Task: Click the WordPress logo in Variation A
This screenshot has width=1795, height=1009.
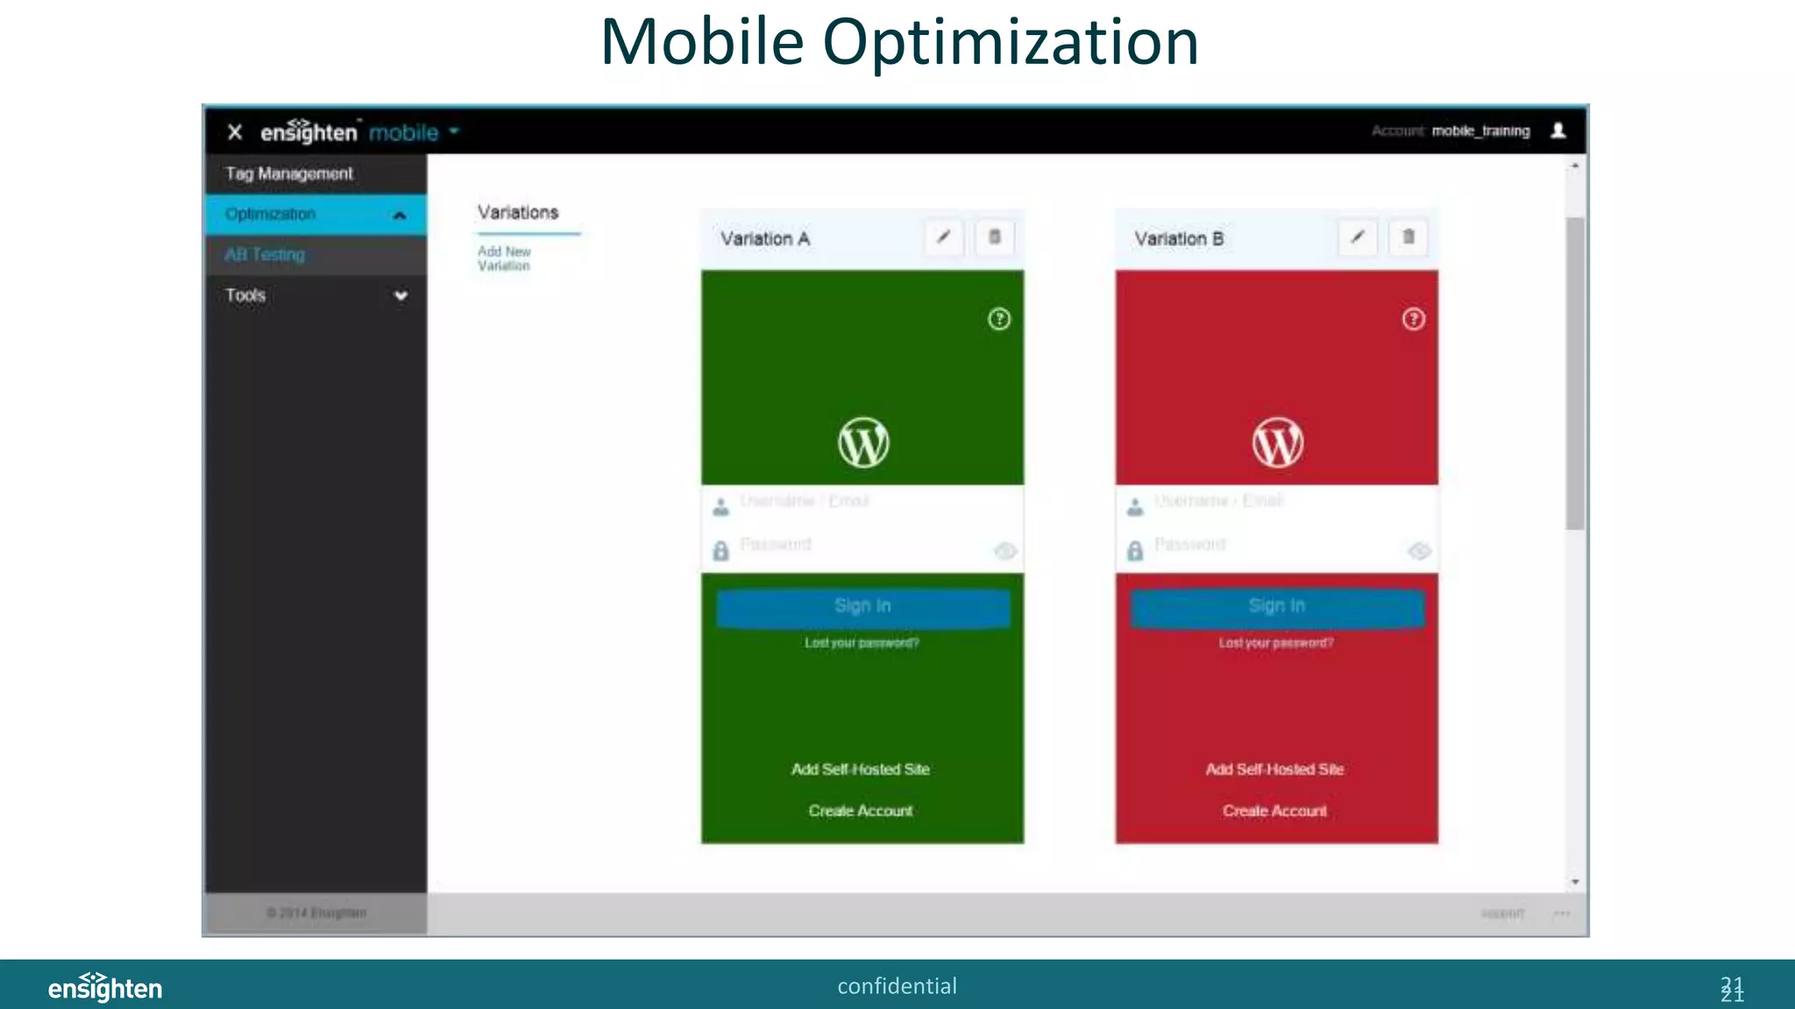Action: pyautogui.click(x=863, y=442)
